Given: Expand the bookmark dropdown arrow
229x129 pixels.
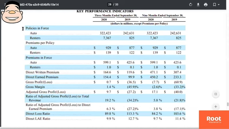Looking at the screenshot, I should 219,5.
